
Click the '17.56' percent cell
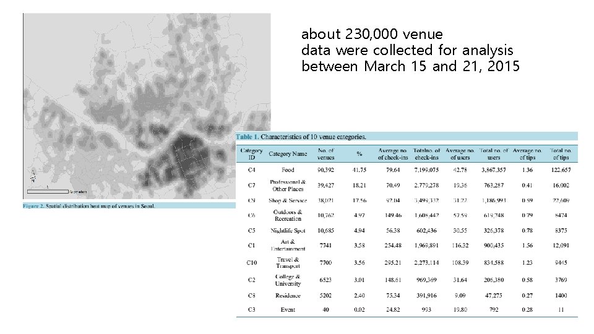359,200
